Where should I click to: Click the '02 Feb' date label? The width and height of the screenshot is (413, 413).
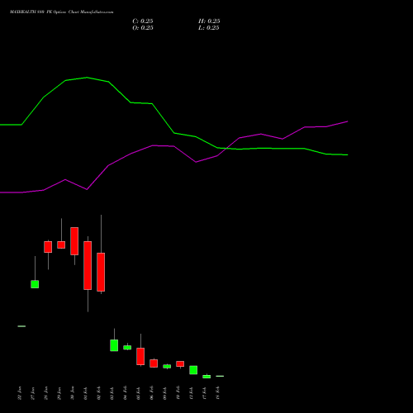(x=98, y=393)
